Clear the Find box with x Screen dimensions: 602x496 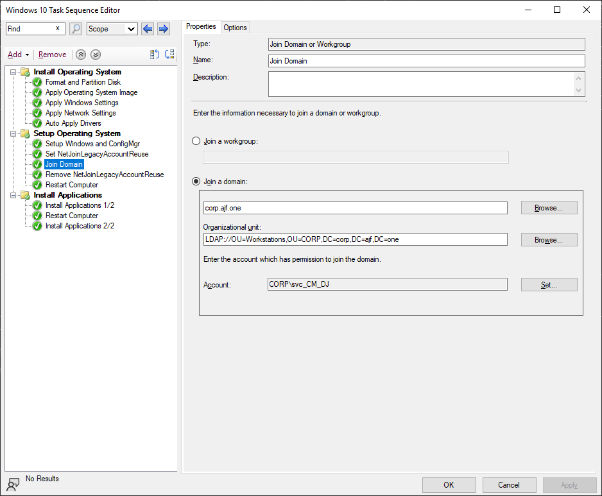coord(58,28)
